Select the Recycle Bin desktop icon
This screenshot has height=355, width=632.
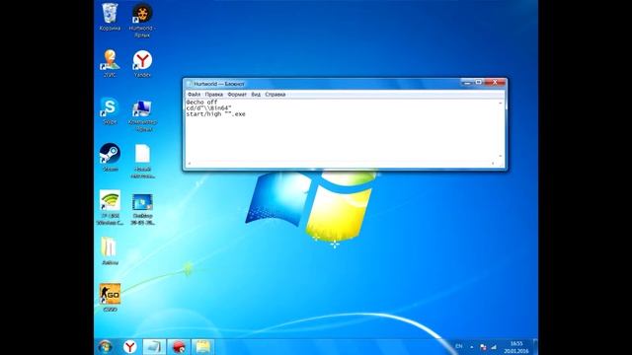110,17
